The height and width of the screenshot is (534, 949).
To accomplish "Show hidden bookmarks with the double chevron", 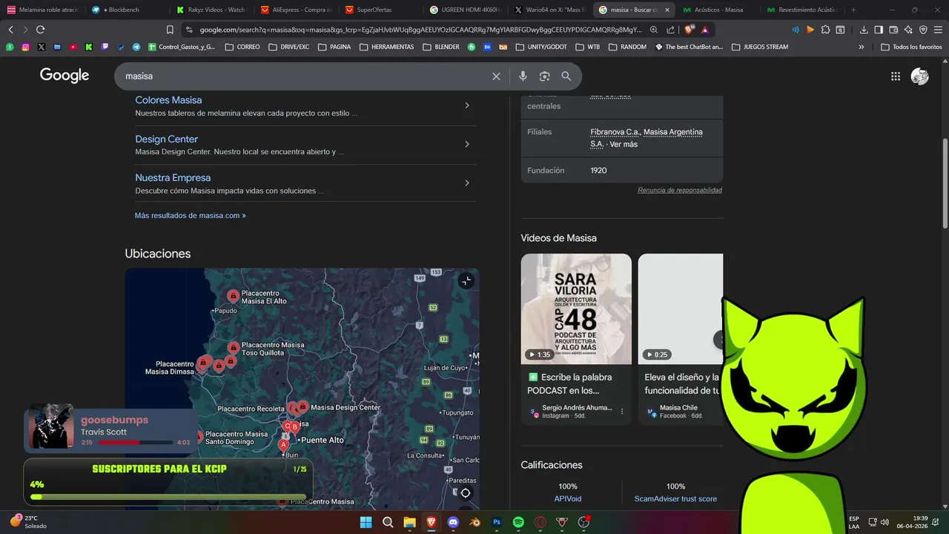I will click(861, 47).
